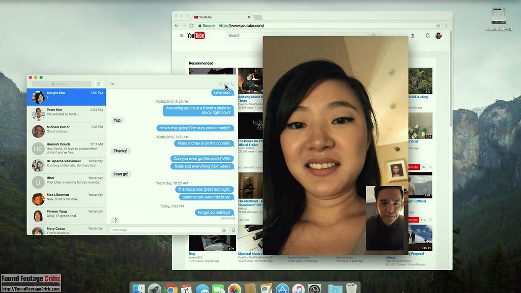The height and width of the screenshot is (293, 521).
Task: Open Finder in the Dock
Action: point(138,289)
